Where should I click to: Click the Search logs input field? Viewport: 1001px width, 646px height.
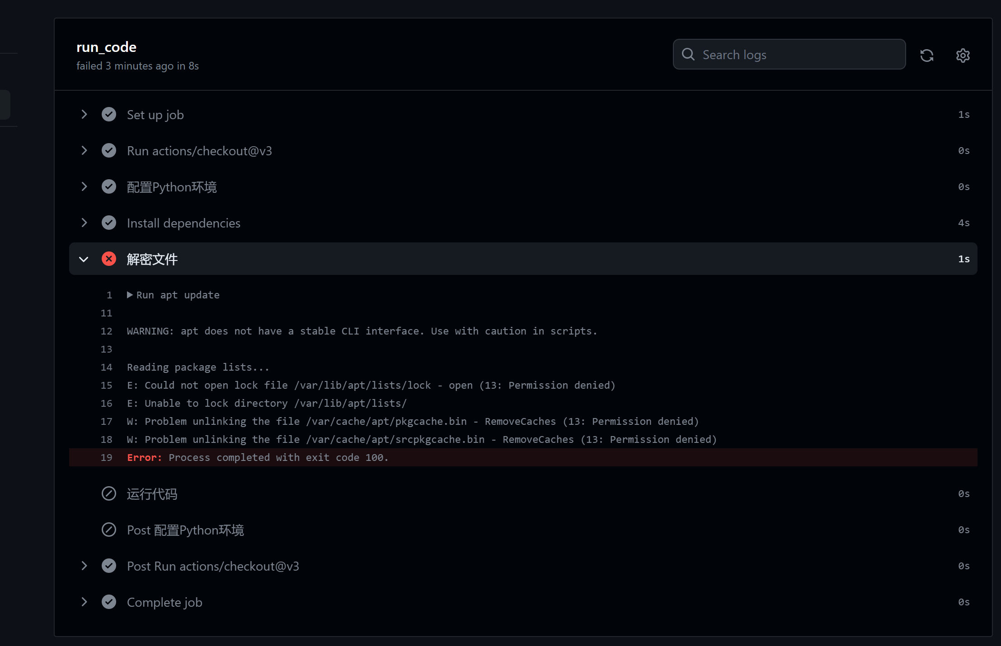tap(789, 54)
